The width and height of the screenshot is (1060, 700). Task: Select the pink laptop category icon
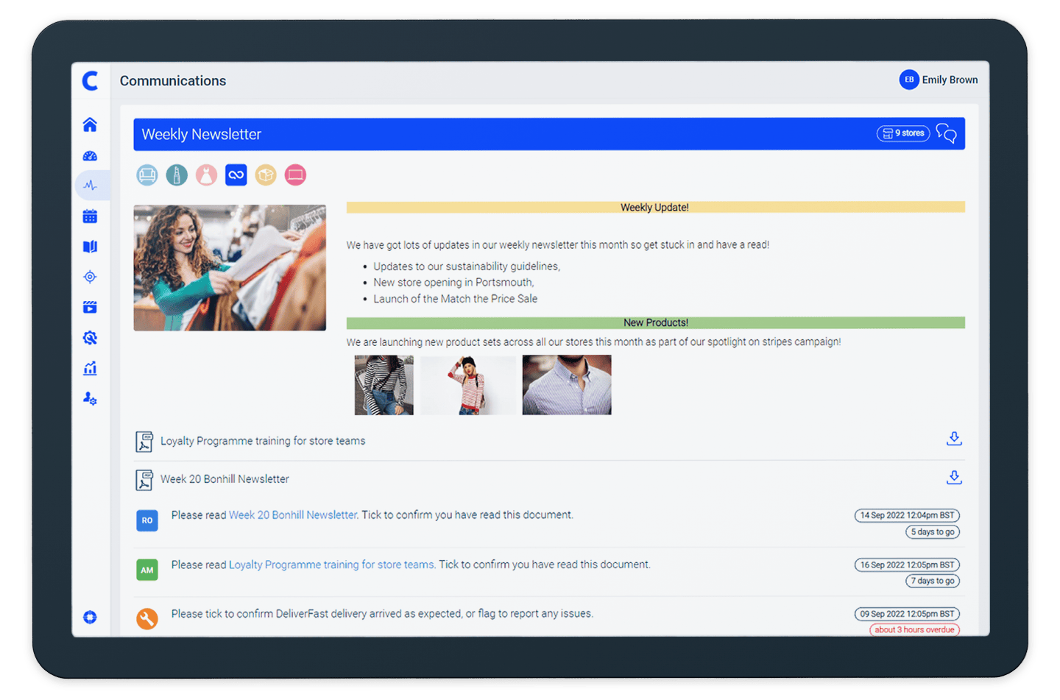pos(295,175)
